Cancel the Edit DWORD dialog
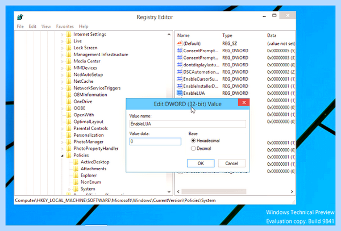The width and height of the screenshot is (341, 231). coord(232,163)
